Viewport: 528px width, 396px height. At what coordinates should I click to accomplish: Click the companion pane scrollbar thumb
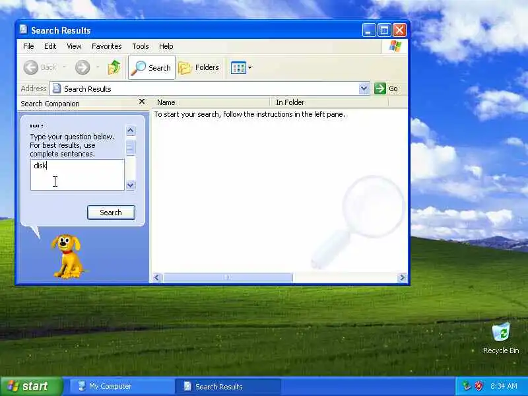pos(130,147)
